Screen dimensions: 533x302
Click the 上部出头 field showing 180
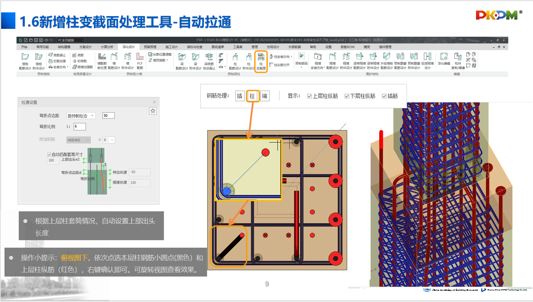(x=53, y=160)
